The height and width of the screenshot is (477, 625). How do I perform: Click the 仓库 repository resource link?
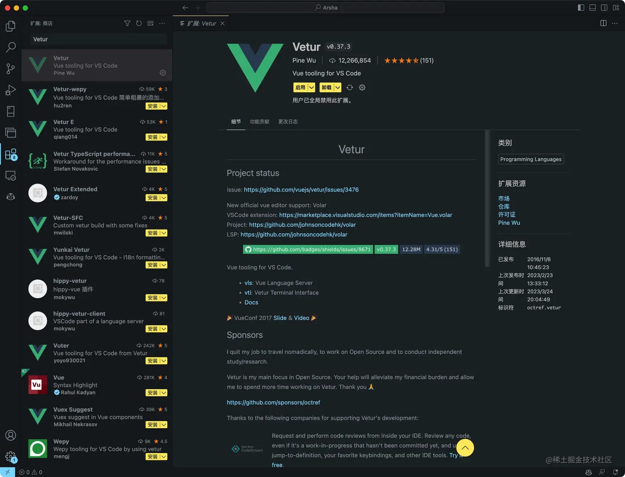[x=504, y=207]
